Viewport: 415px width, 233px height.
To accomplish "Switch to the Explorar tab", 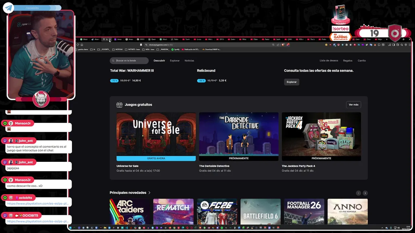I will point(175,61).
